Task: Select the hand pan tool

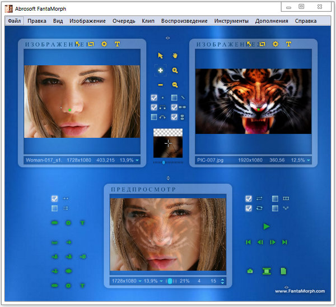Action: pos(175,56)
